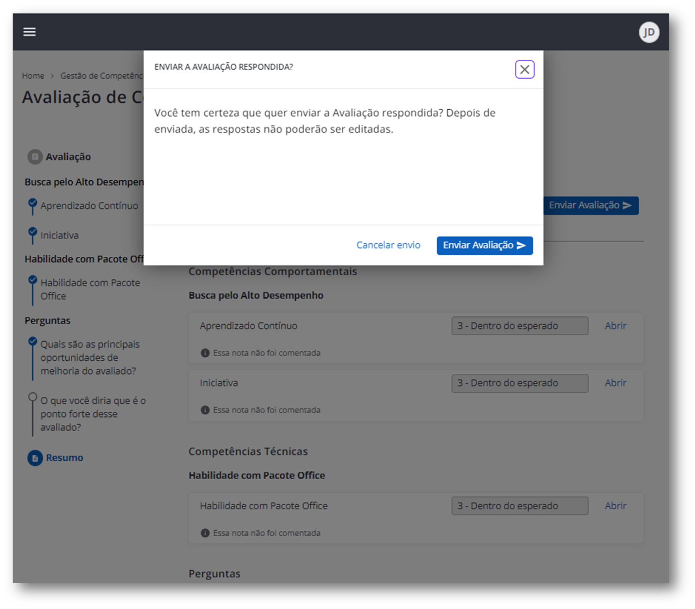Open the Aprendizado Contínuo rating dropdown
695x609 pixels.
tap(520, 326)
